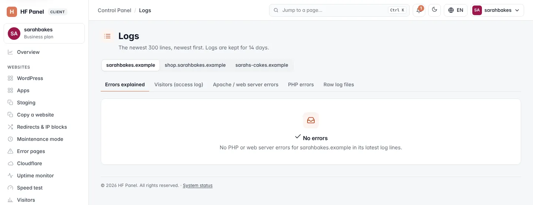
Task: Click the Jump to a page search field
Action: coord(339,10)
